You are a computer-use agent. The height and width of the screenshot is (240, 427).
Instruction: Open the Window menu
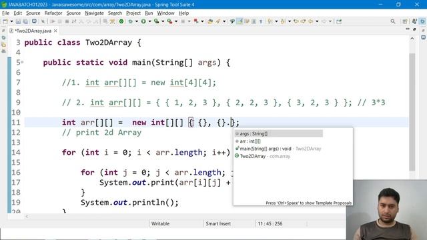pos(165,13)
